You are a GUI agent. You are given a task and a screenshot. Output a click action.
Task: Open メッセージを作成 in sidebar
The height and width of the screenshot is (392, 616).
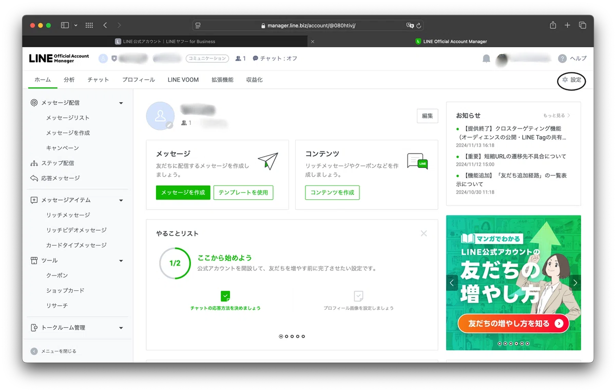point(68,133)
